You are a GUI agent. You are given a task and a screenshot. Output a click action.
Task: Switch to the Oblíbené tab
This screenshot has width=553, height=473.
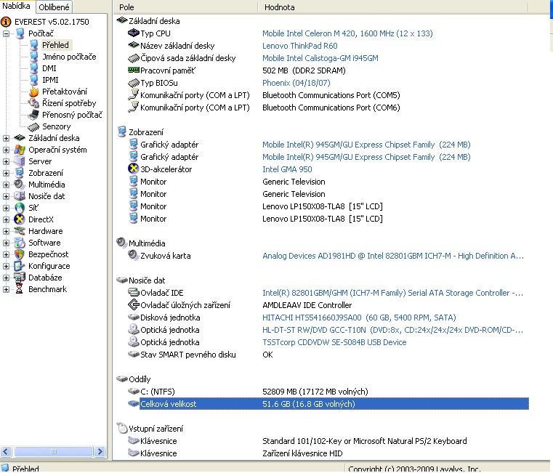pos(55,7)
